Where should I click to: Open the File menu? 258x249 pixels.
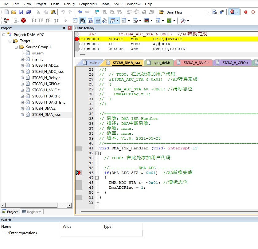5,4
